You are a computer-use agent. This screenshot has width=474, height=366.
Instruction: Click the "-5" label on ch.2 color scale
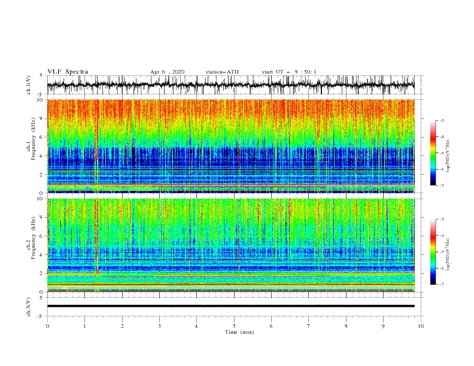(x=441, y=252)
